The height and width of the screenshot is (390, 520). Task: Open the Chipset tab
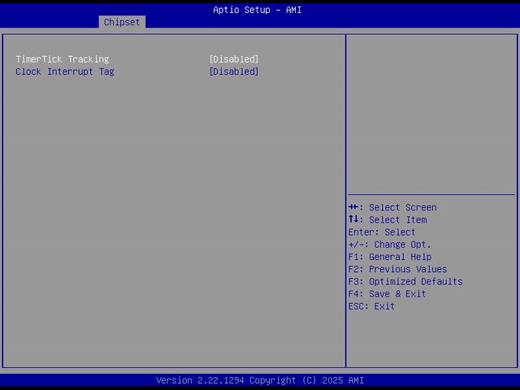[x=122, y=22]
